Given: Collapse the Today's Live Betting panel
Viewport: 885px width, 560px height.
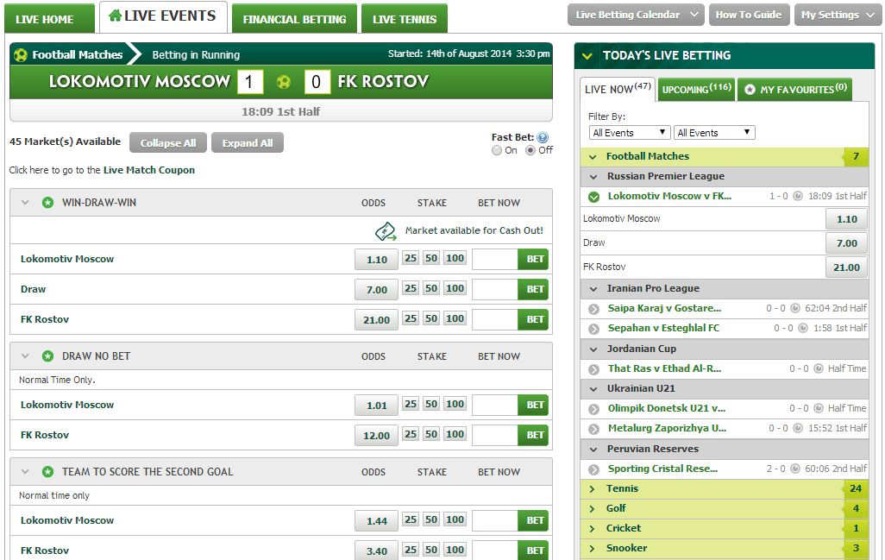Looking at the screenshot, I should (x=587, y=56).
